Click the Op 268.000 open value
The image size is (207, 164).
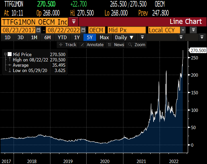48,13
